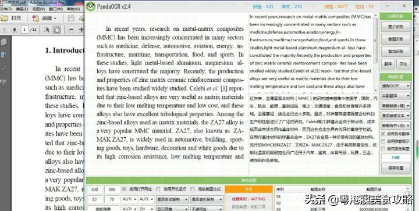
Task: Open the 不读网址 dropdown
Action: (207, 209)
